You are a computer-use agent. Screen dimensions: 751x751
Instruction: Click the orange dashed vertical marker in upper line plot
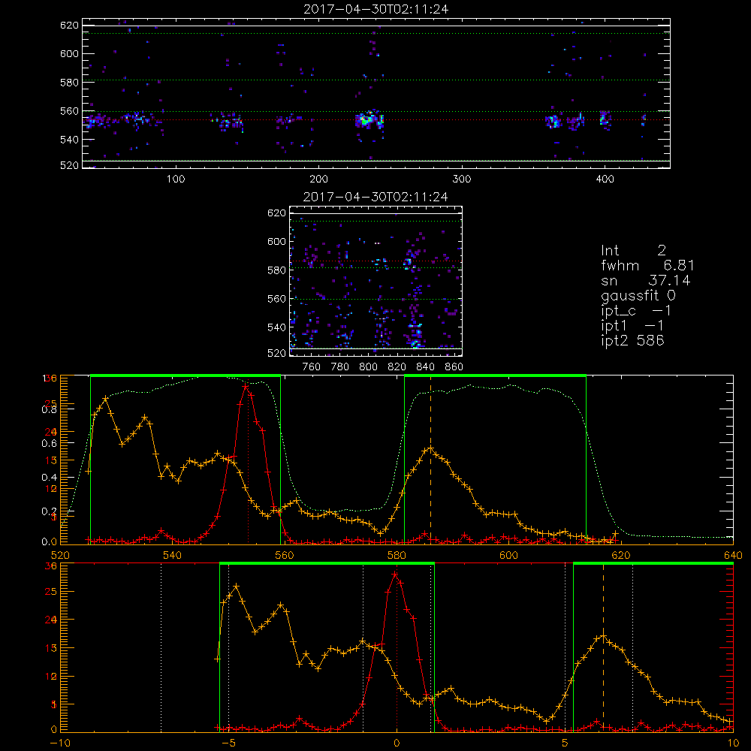[x=430, y=459]
